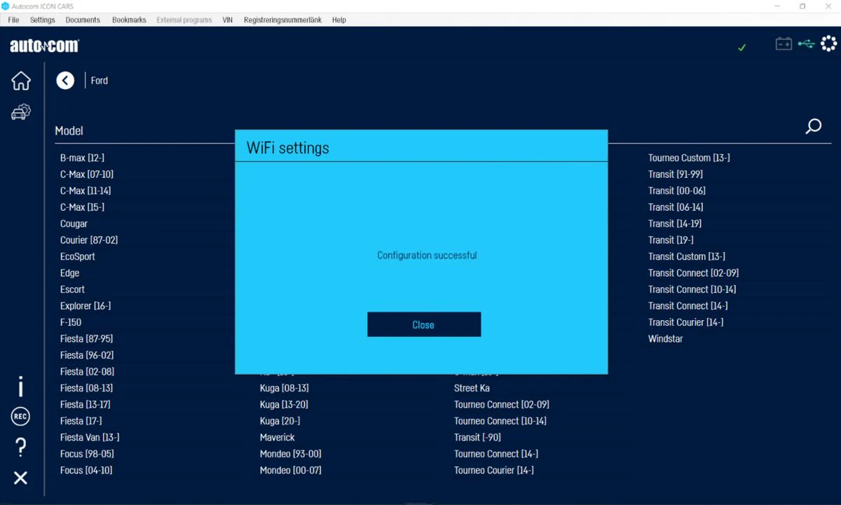This screenshot has height=505, width=841.
Task: Select model Transit [14-19]
Action: [675, 223]
